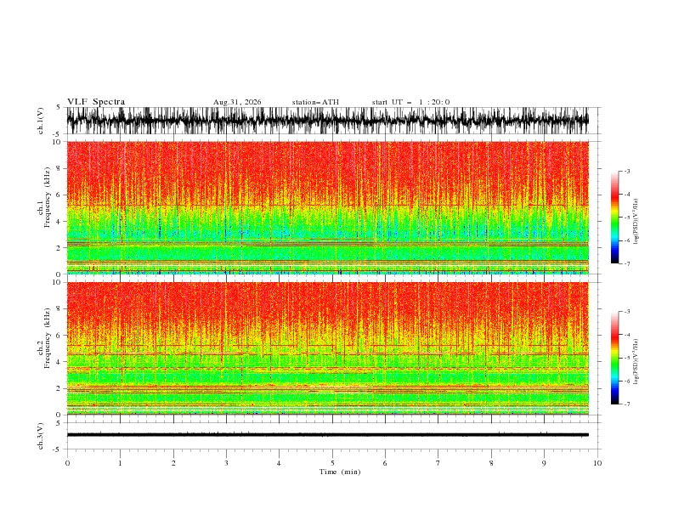Click the ch.1 log(PSD) colorbar label

636,222
